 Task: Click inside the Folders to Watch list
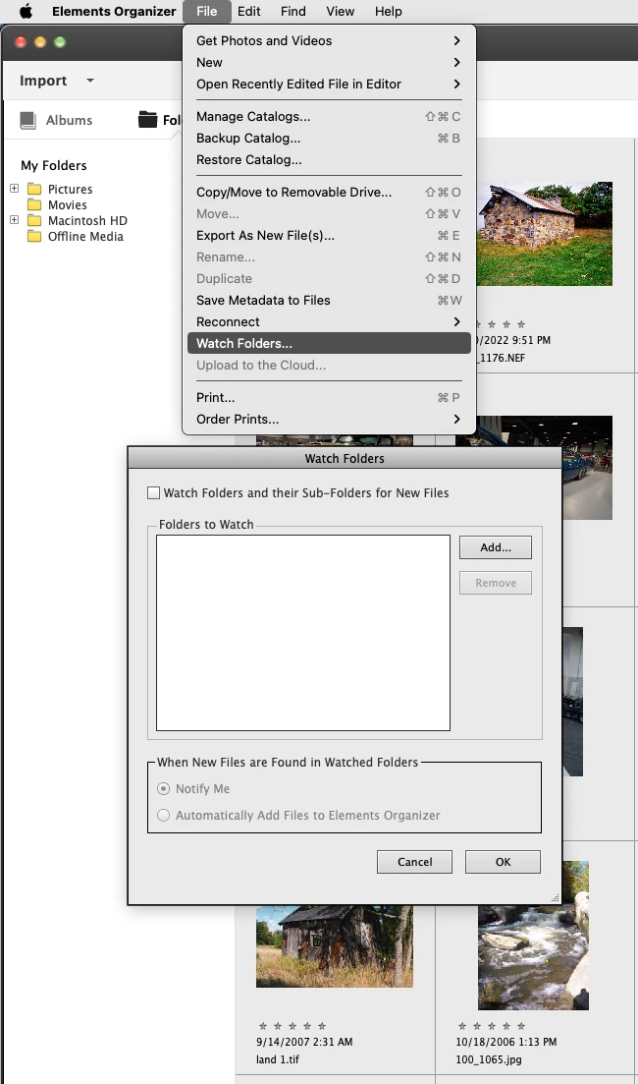point(303,633)
